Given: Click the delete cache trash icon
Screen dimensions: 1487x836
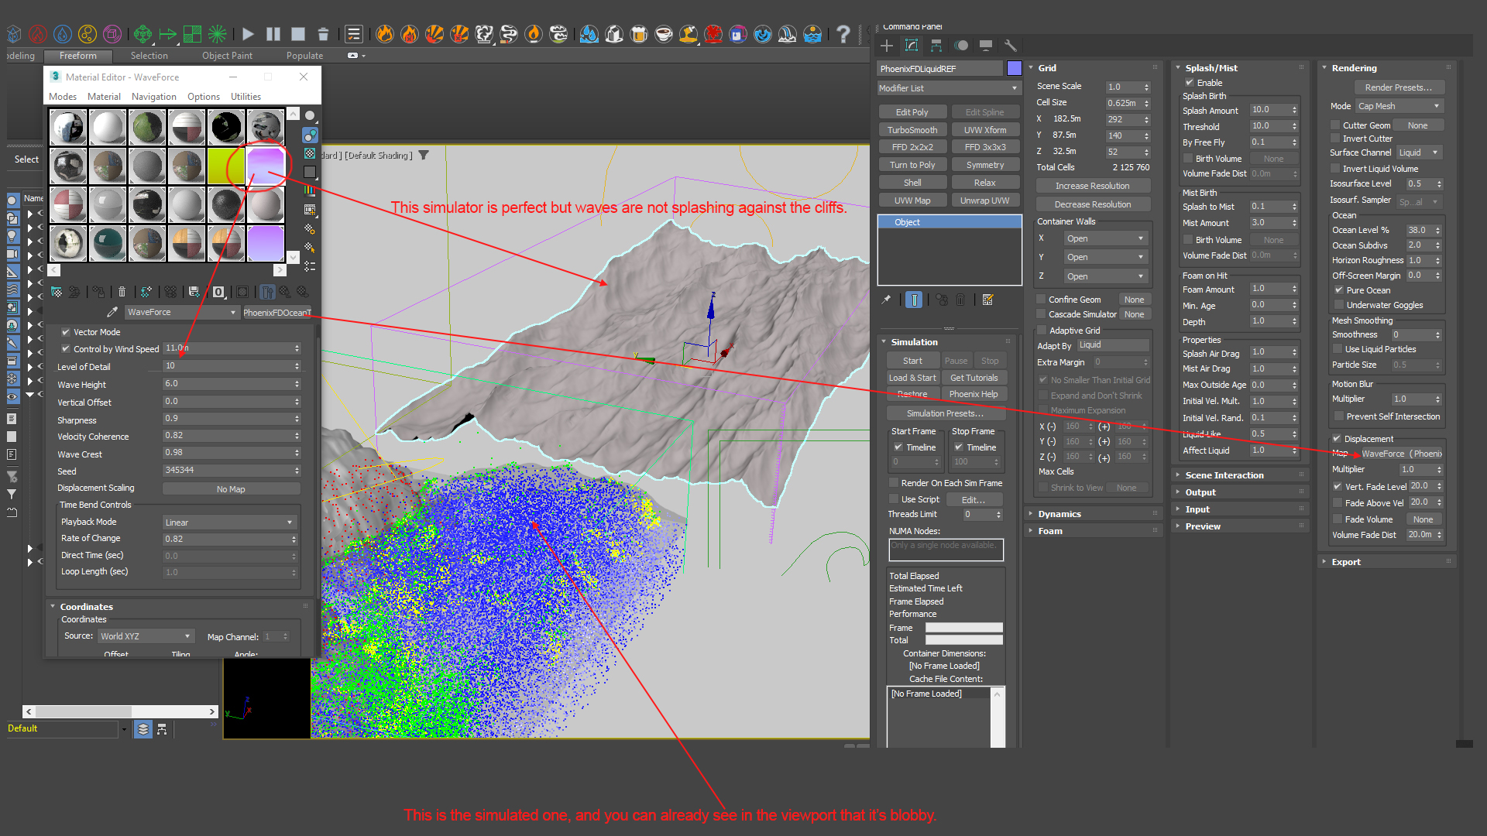Looking at the screenshot, I should (x=323, y=34).
